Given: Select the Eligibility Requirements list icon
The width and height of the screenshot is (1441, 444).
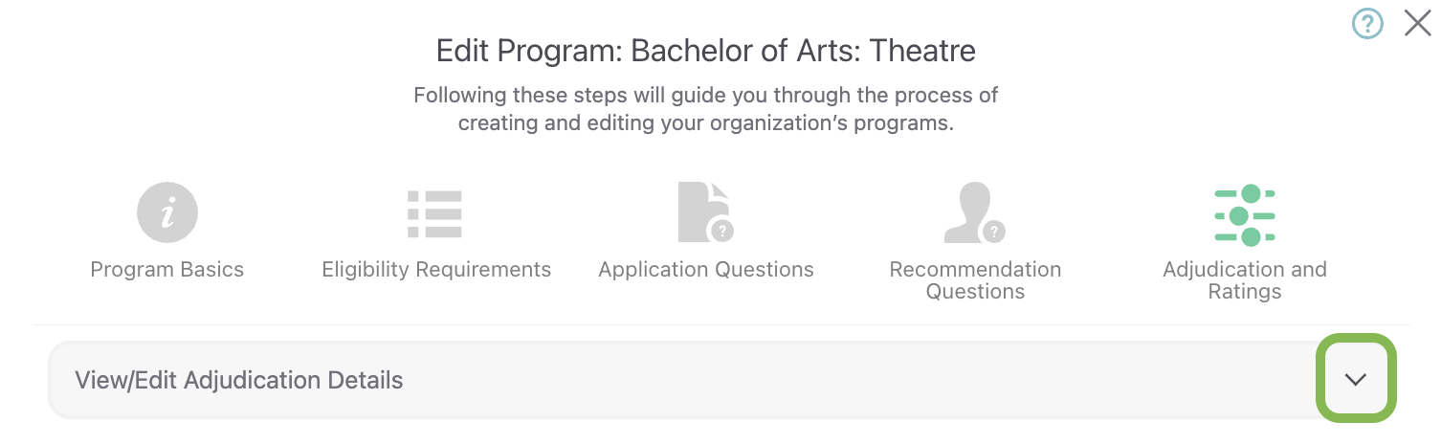Looking at the screenshot, I should tap(435, 213).
